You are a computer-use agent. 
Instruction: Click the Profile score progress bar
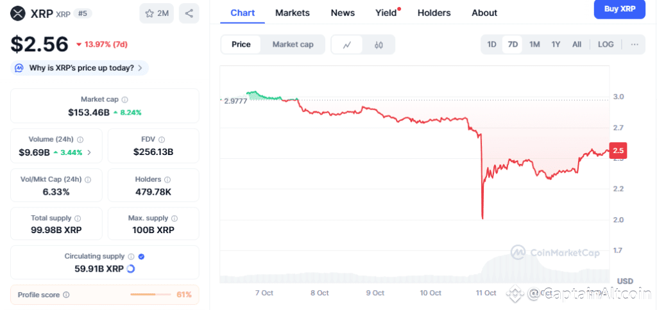(x=151, y=295)
